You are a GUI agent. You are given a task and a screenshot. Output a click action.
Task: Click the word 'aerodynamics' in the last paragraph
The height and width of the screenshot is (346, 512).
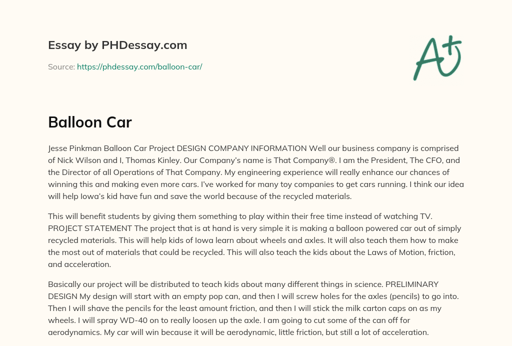click(x=75, y=332)
